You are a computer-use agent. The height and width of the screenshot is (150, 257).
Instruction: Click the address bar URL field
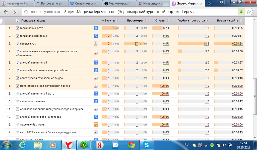[134, 12]
